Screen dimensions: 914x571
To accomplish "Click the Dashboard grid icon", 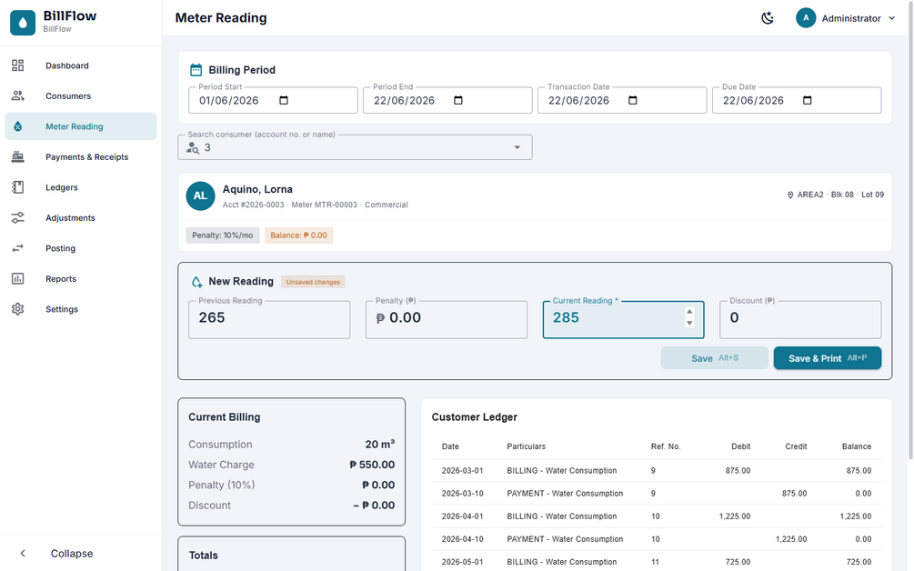I will 18,65.
